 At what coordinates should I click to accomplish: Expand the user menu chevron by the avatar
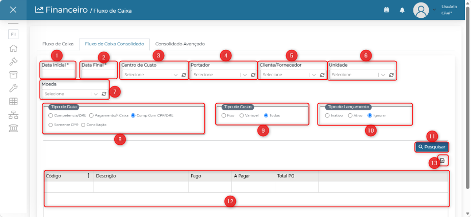pyautogui.click(x=434, y=10)
